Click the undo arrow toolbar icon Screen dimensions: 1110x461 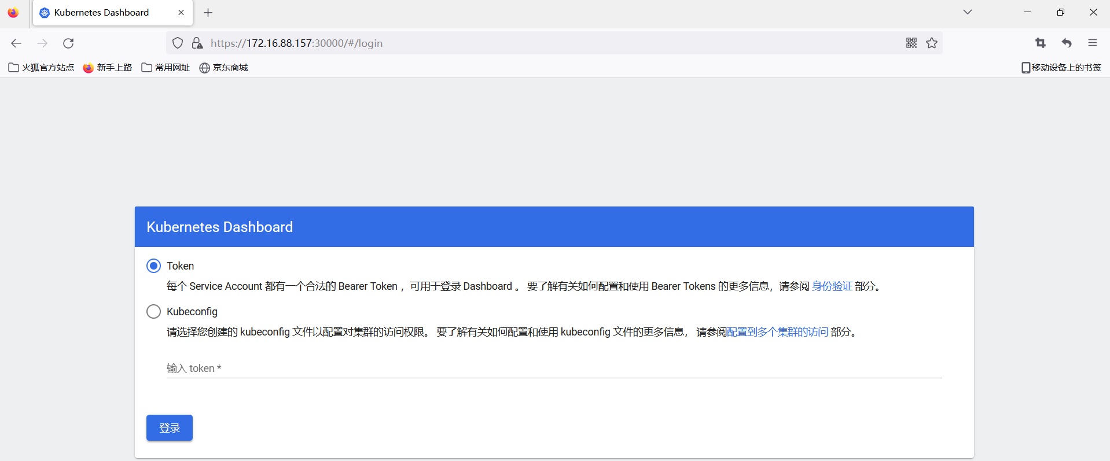1067,43
